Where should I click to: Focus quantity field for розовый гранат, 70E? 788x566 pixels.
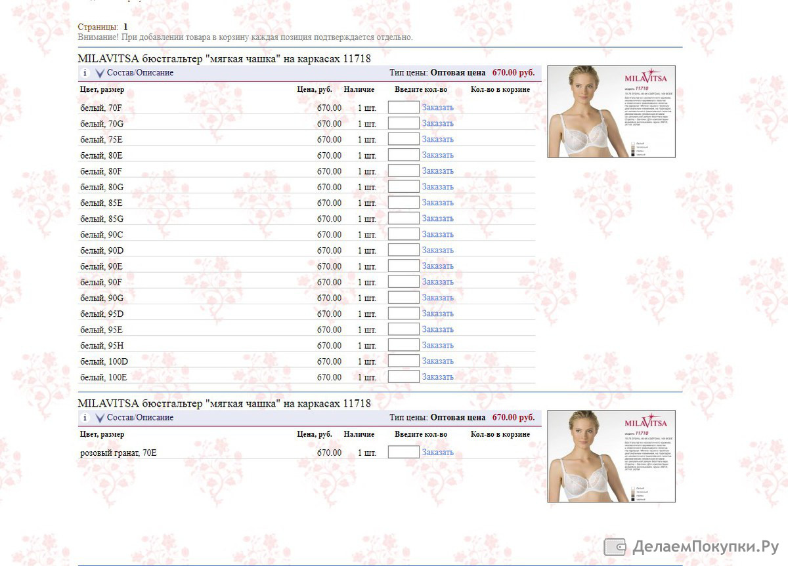pyautogui.click(x=404, y=453)
